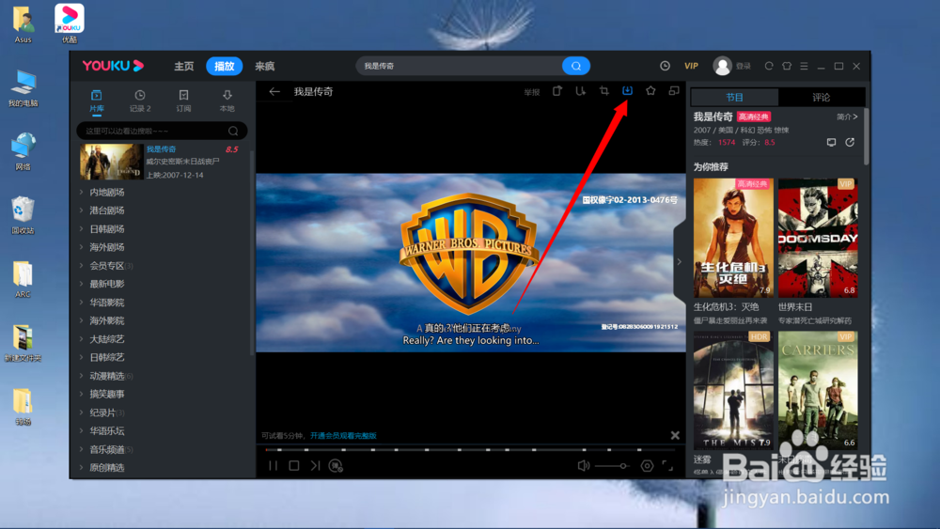Open the skin shirt icon in the title bar
This screenshot has height=529, width=940.
click(787, 66)
